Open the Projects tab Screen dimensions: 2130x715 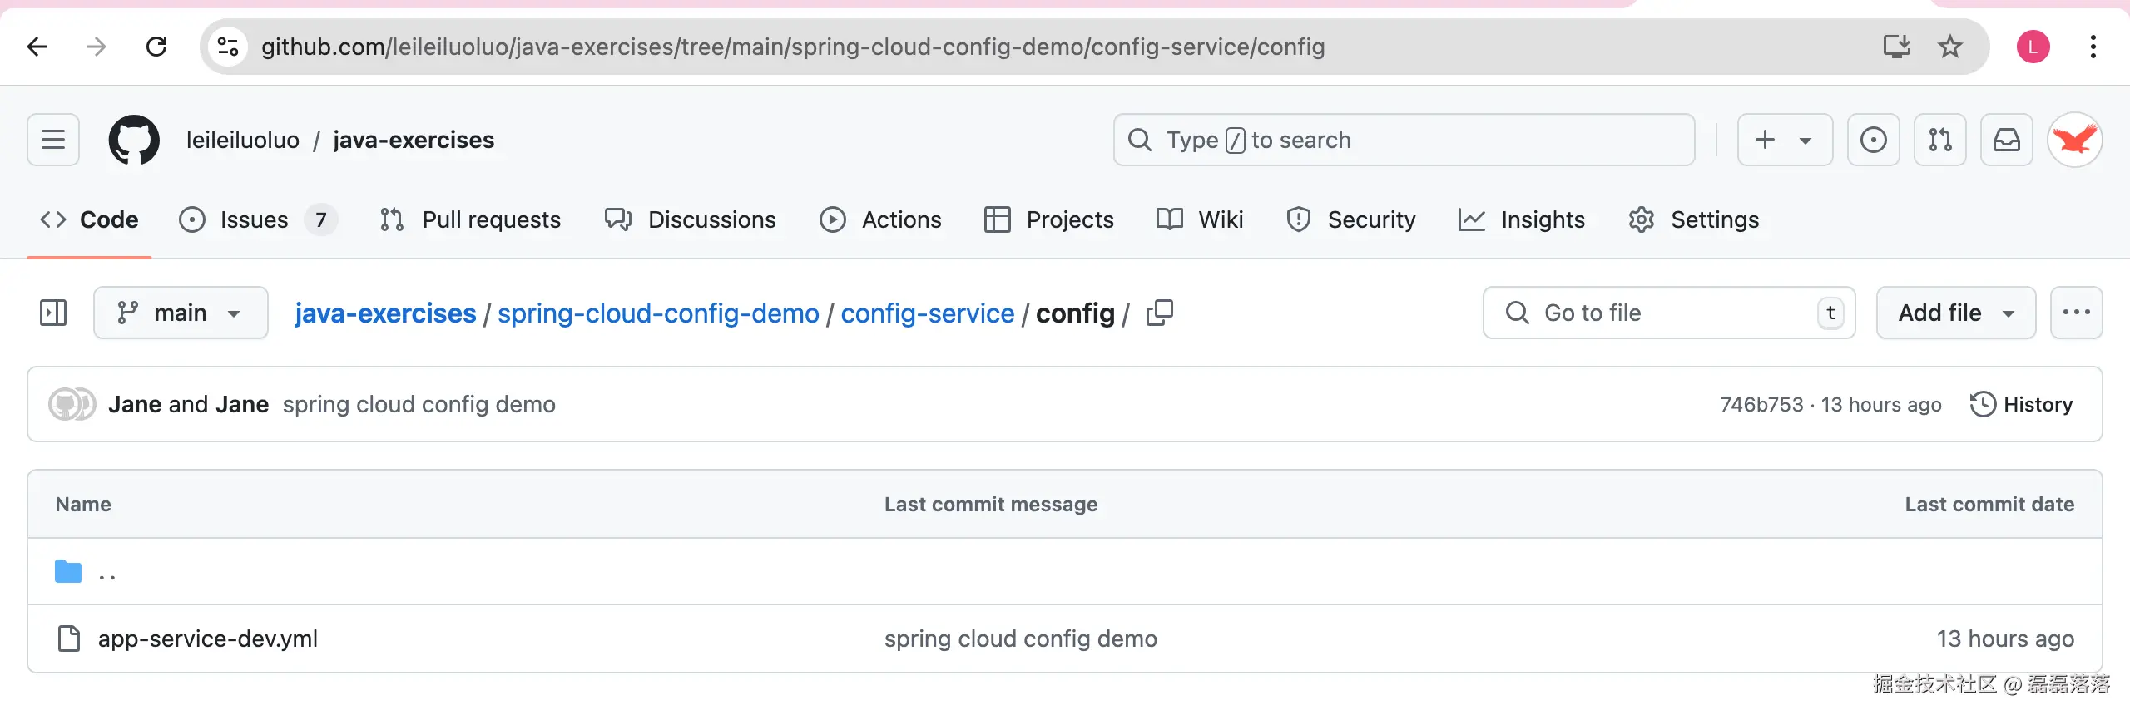[x=1048, y=219]
